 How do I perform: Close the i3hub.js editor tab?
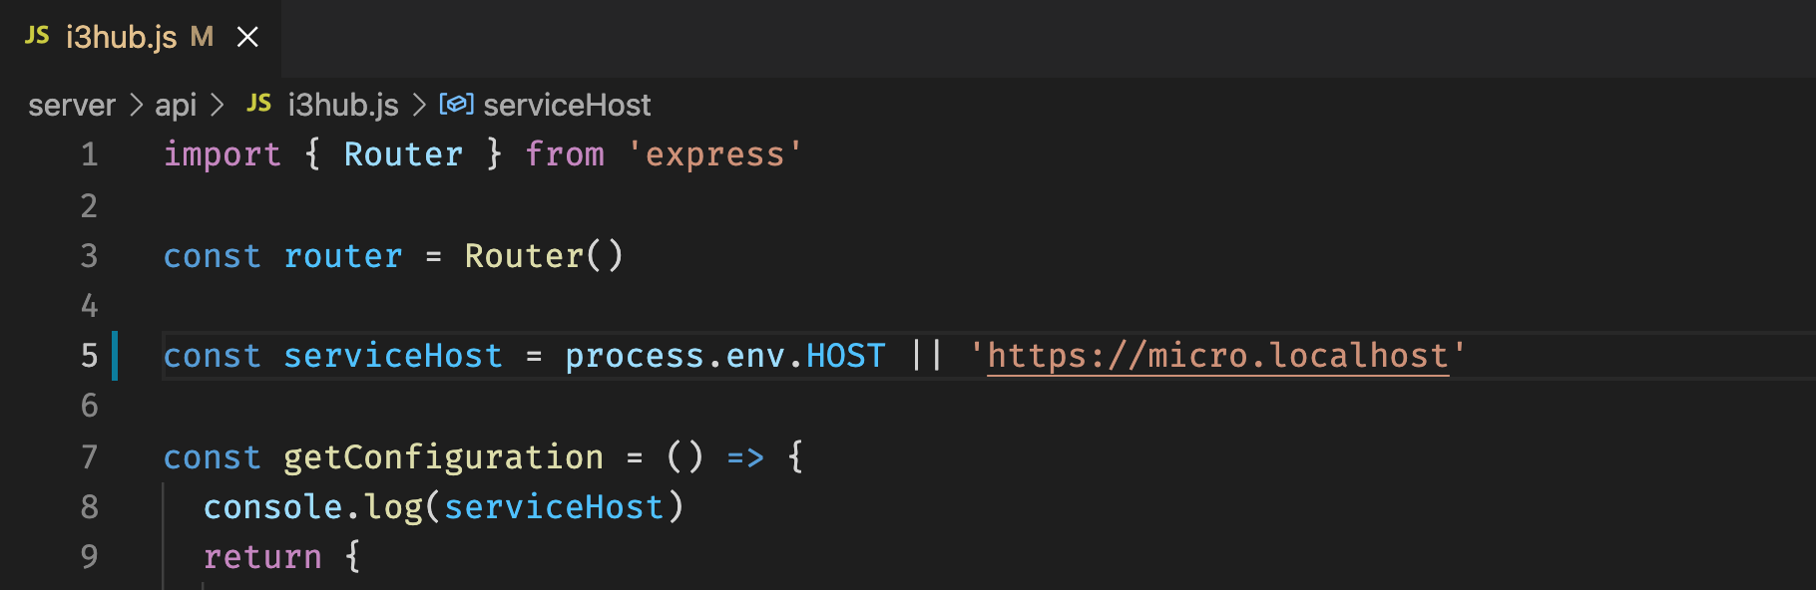point(247,37)
